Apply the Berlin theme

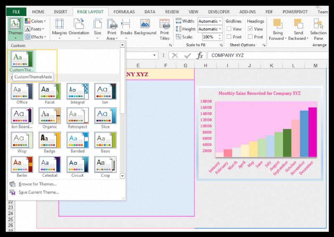[22, 167]
